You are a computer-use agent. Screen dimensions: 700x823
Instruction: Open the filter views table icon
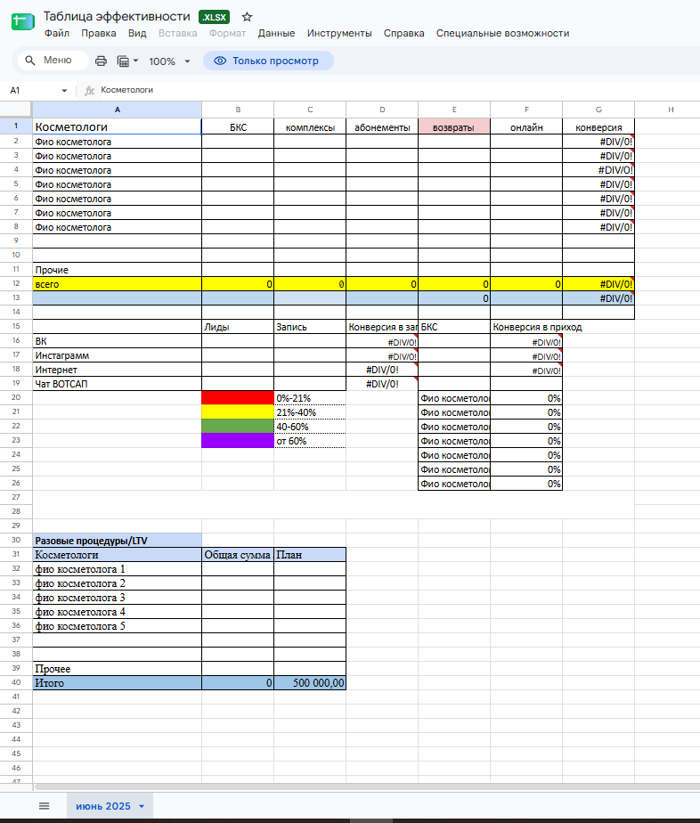123,61
